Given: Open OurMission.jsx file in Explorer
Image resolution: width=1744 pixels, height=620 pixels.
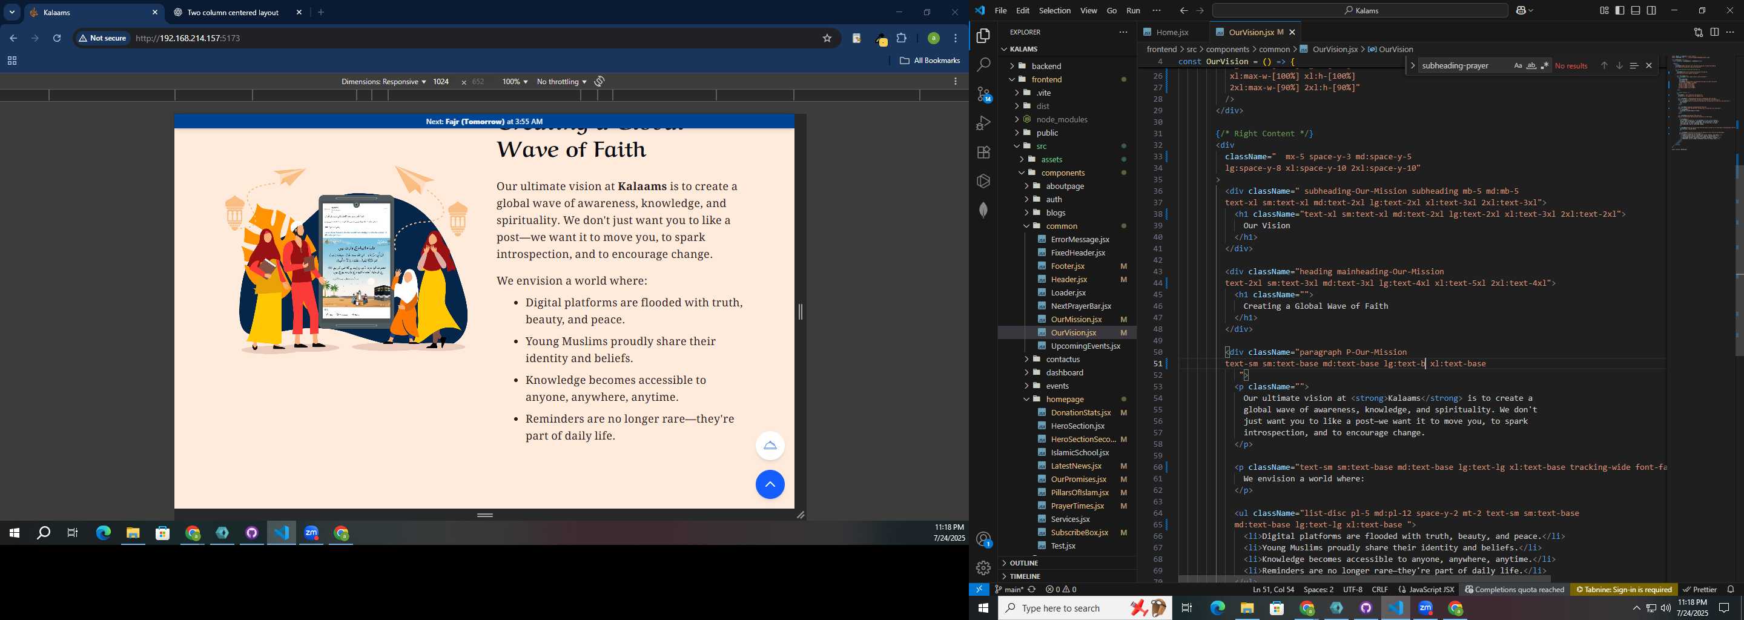Looking at the screenshot, I should pos(1076,320).
